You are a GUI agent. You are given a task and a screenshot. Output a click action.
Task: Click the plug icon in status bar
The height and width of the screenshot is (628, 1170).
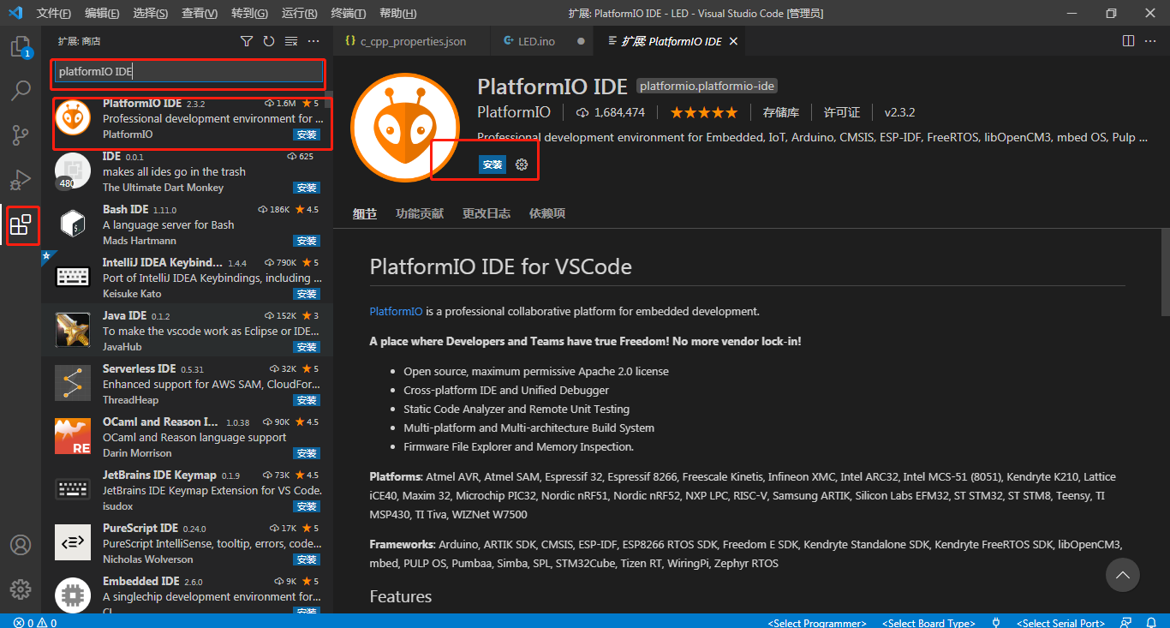point(996,623)
